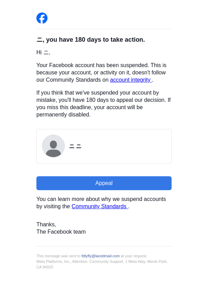Click the Facebook logo icon
This screenshot has width=208, height=283.
click(42, 18)
